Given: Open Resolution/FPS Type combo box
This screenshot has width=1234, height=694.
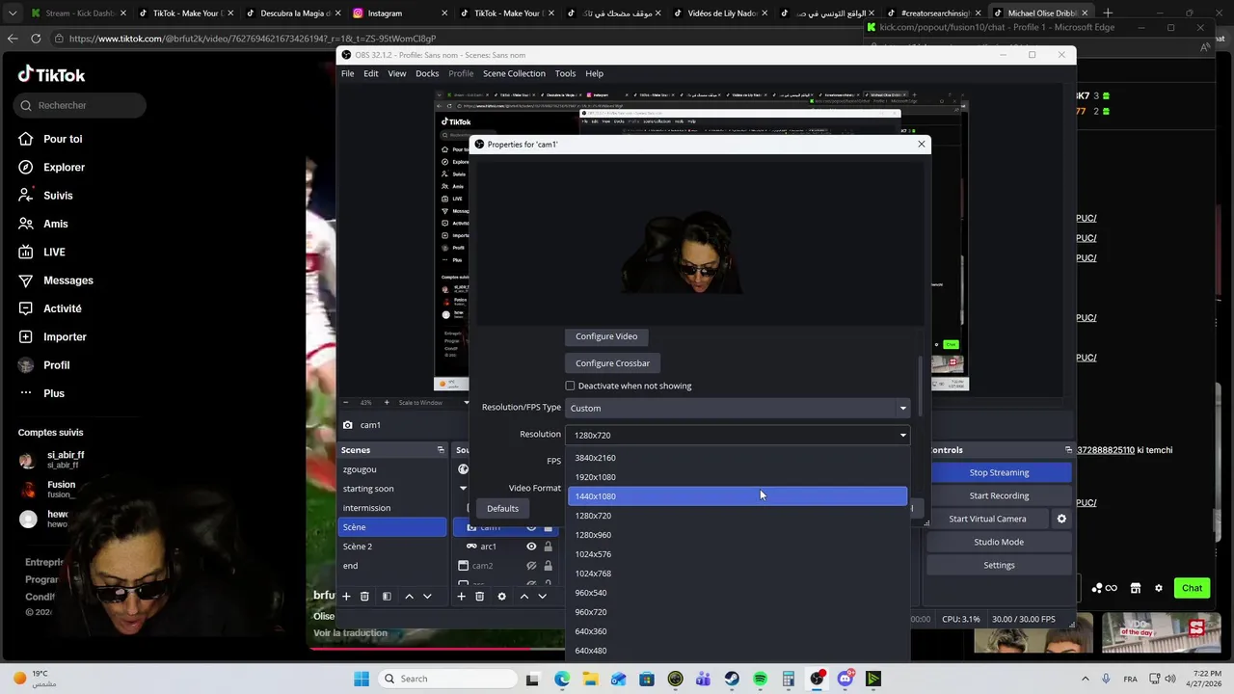Looking at the screenshot, I should (x=738, y=408).
